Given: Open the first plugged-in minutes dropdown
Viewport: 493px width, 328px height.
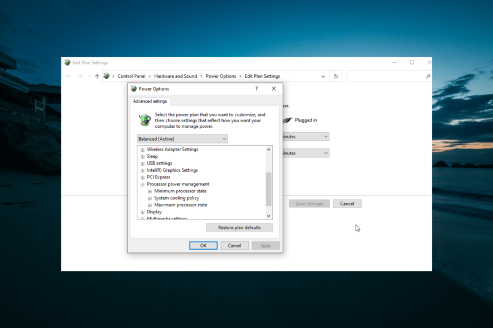Looking at the screenshot, I should [306, 137].
